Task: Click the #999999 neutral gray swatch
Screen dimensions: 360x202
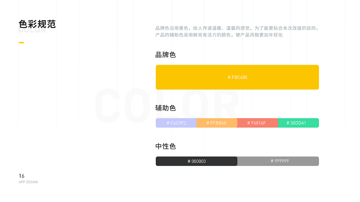Action: 278,161
